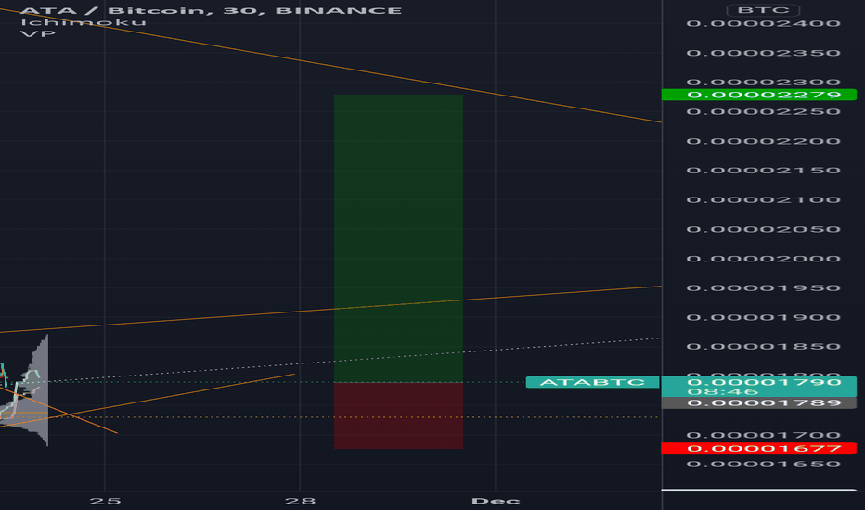This screenshot has height=510, width=865.
Task: Click the 08:46 countdown timer
Action: click(723, 392)
